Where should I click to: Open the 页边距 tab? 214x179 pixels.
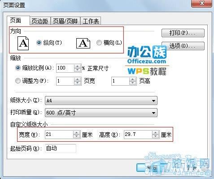(x=40, y=21)
